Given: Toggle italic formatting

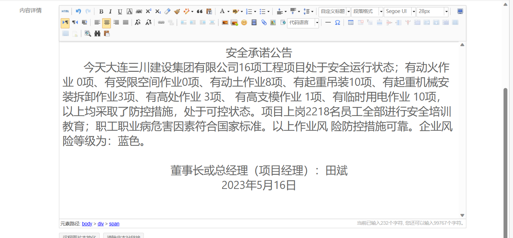Looking at the screenshot, I should [x=110, y=12].
